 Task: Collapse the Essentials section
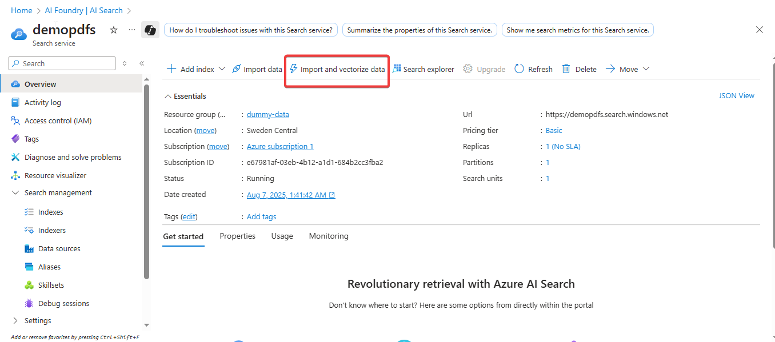tap(168, 96)
